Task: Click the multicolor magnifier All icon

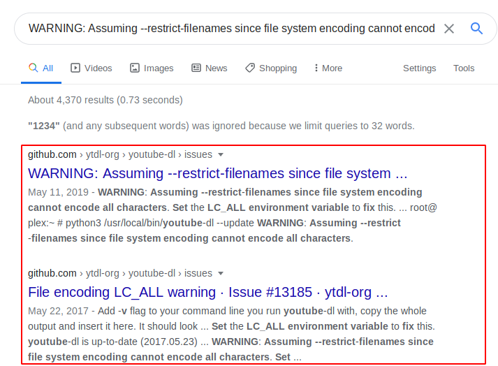Action: click(33, 67)
